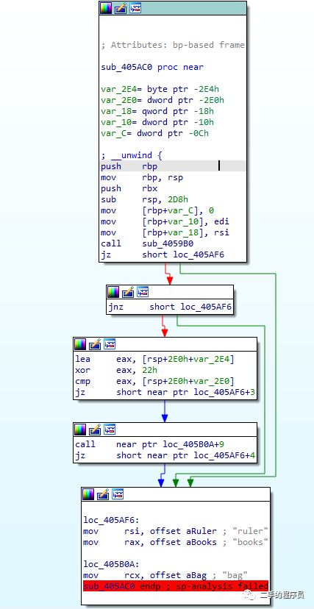Set node color for the loc_405AF6 node
This screenshot has width=314, height=609.
(x=88, y=494)
